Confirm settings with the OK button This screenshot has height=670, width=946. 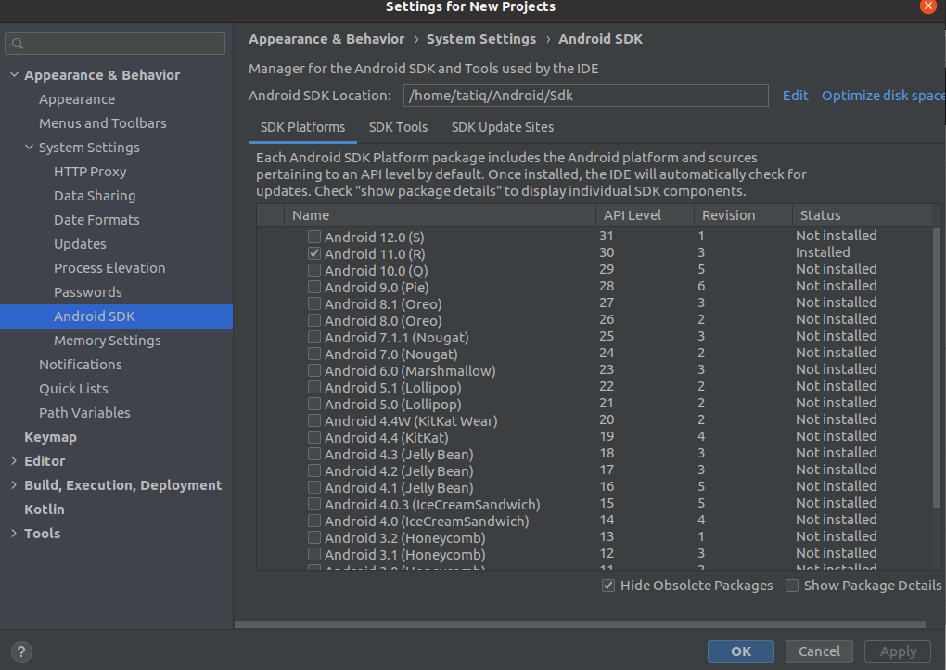[740, 651]
